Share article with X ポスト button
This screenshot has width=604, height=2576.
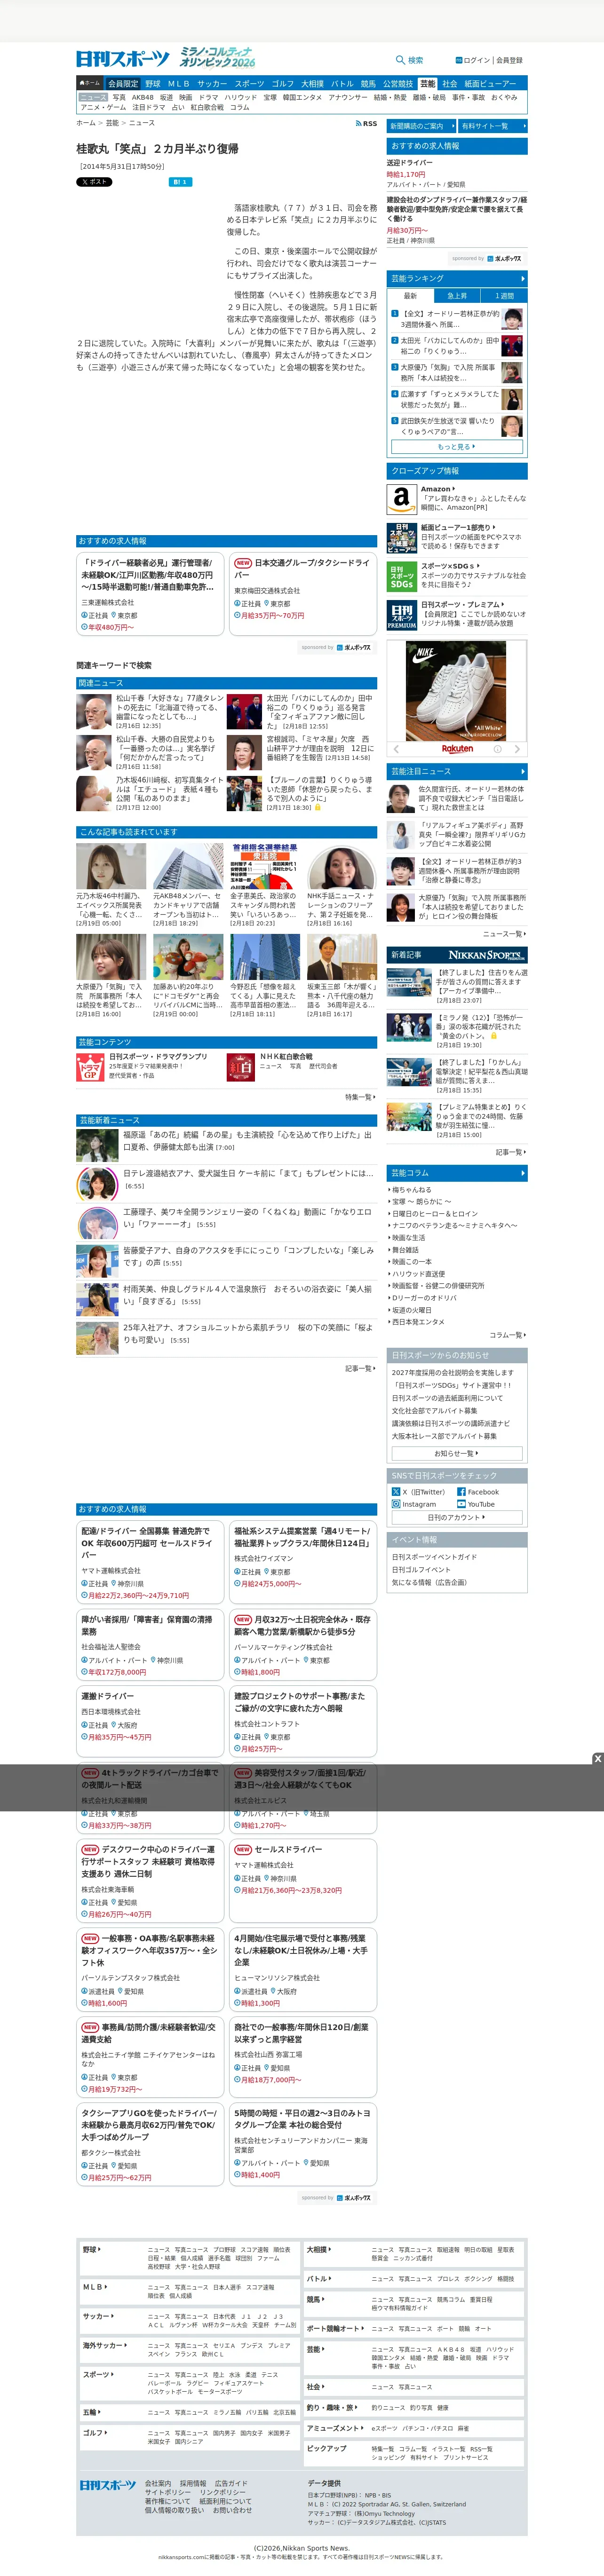click(x=94, y=182)
